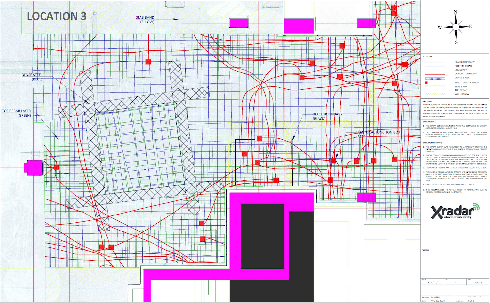The width and height of the screenshot is (490, 303).
Task: Select the ELECT. JUNCTION BOX symbol in the legend
Action: (426, 83)
